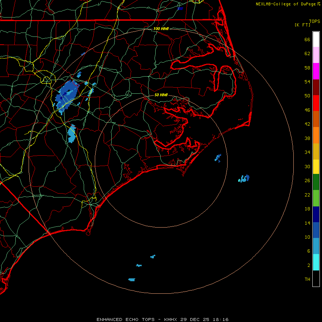Click the 6 value on the legend
The width and height of the screenshot is (322, 322).
tap(309, 251)
